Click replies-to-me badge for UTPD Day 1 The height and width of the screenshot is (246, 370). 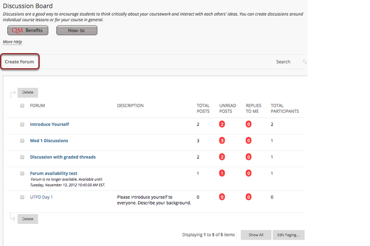pyautogui.click(x=248, y=197)
